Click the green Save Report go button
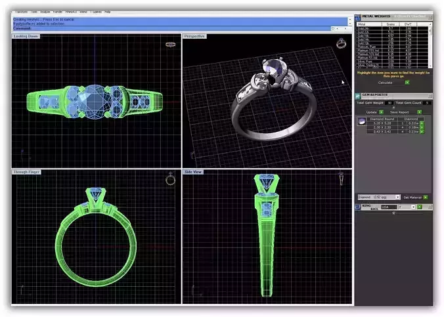Image resolution: width=444 pixels, height=317 pixels. tap(419, 112)
